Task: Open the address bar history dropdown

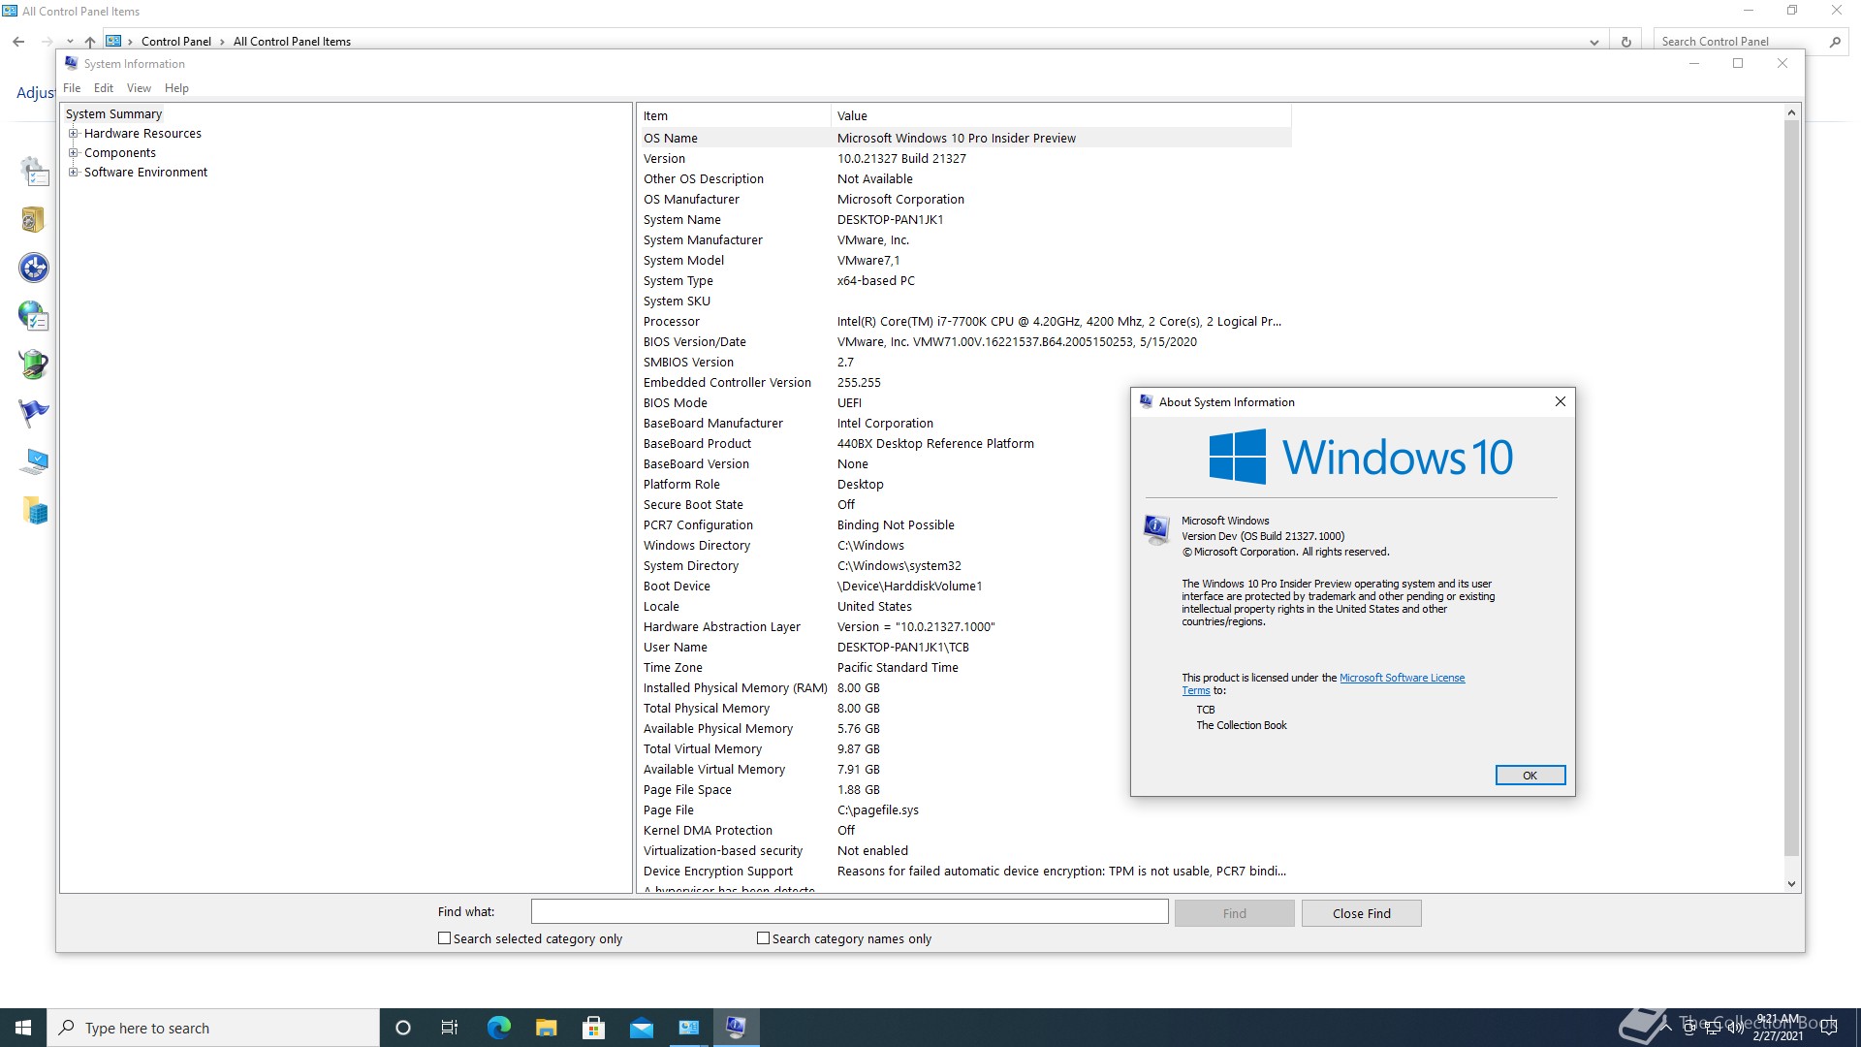Action: tap(1593, 42)
